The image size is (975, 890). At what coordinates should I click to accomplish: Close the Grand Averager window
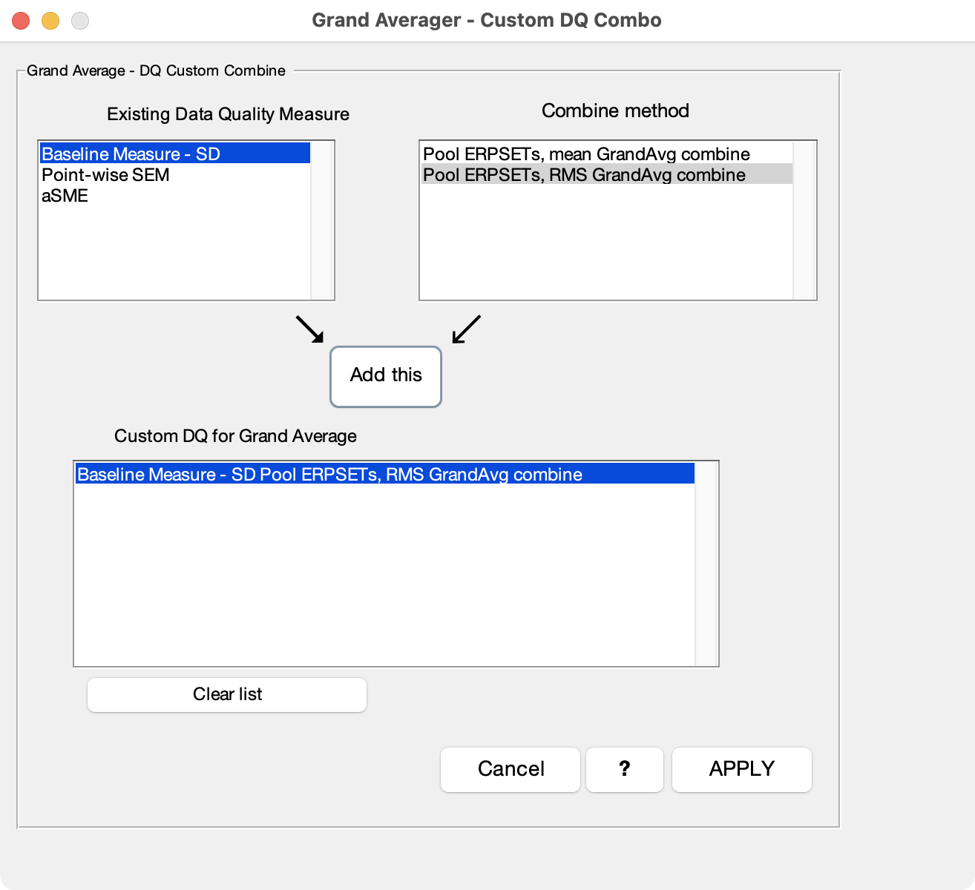(21, 21)
